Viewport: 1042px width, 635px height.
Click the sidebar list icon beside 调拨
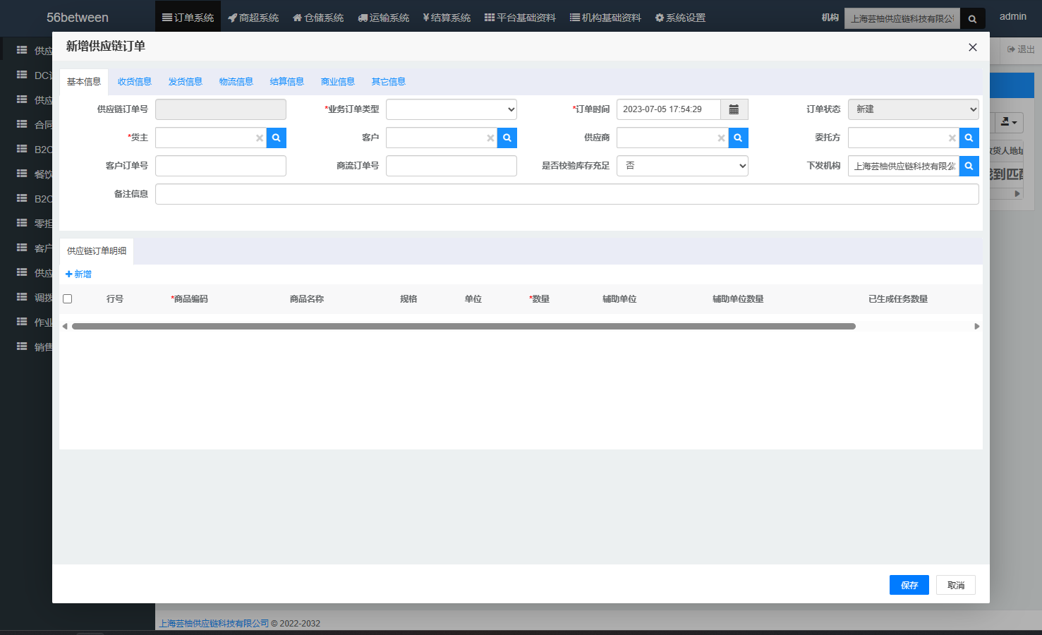22,297
